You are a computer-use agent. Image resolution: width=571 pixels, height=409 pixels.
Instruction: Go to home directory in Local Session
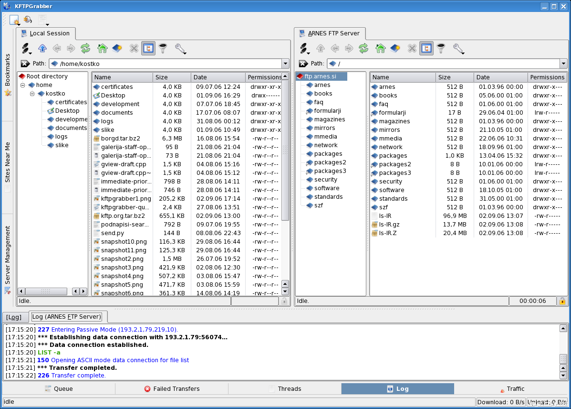pyautogui.click(x=102, y=48)
